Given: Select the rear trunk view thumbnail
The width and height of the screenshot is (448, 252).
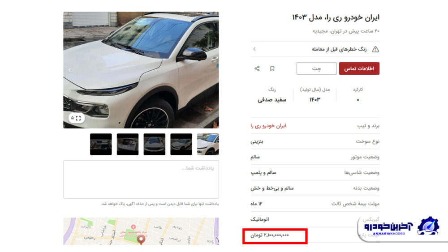Looking at the screenshot, I should 128,145.
